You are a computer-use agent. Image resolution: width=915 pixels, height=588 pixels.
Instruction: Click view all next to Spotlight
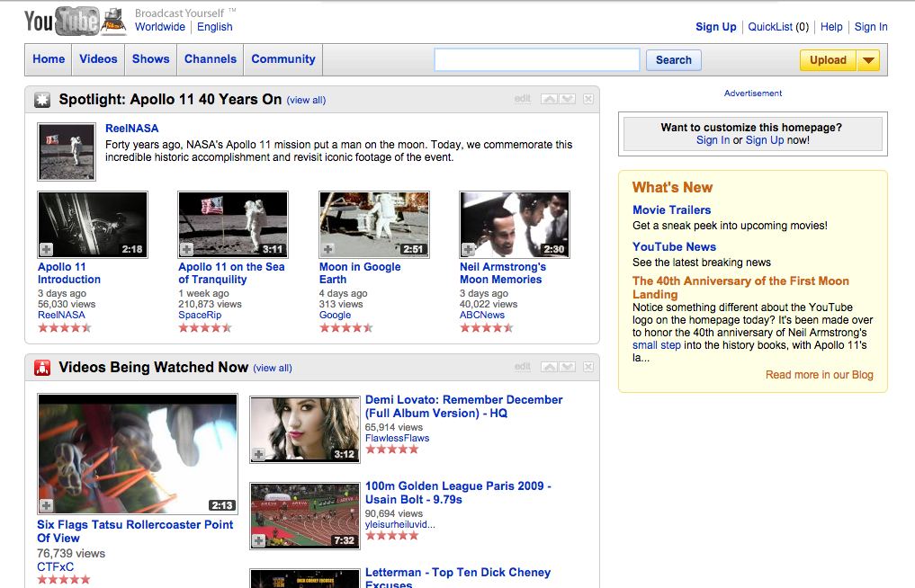pos(306,101)
